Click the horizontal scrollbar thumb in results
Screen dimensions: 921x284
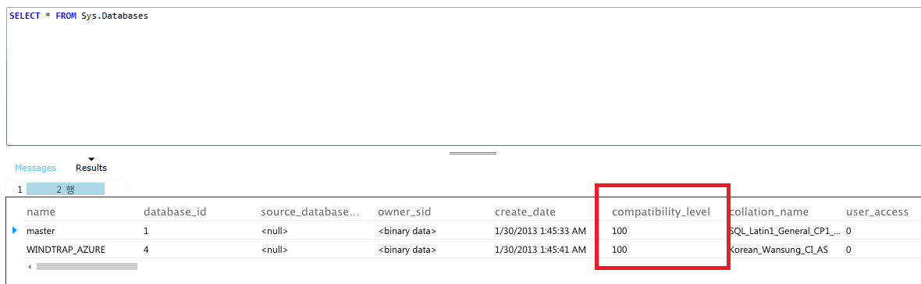tap(87, 266)
